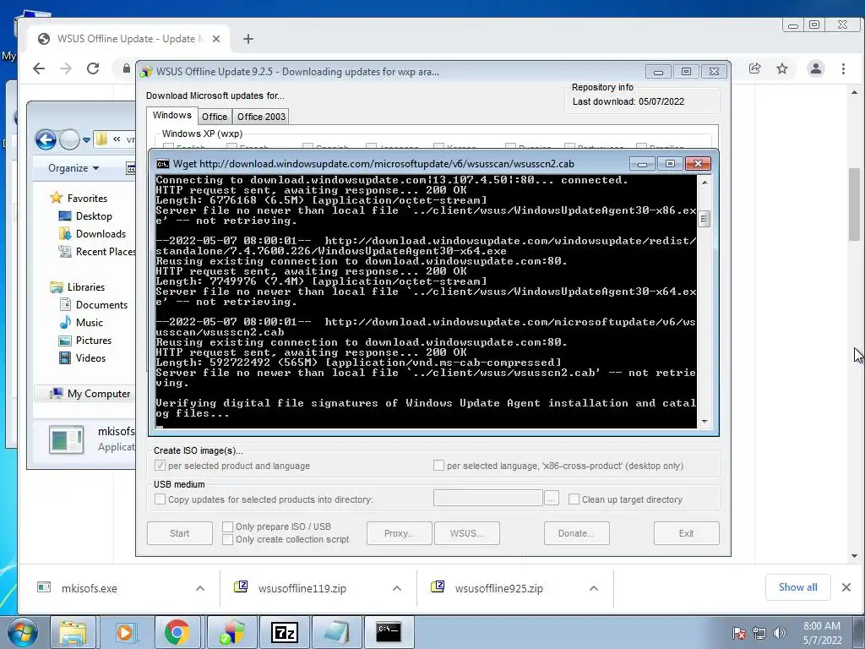The width and height of the screenshot is (865, 649).
Task: Click the padlock site info icon
Action: pos(127,68)
